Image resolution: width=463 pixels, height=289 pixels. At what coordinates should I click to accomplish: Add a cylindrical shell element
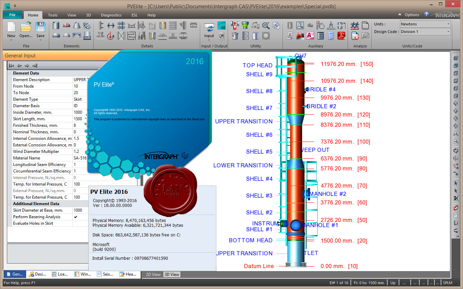(56, 25)
